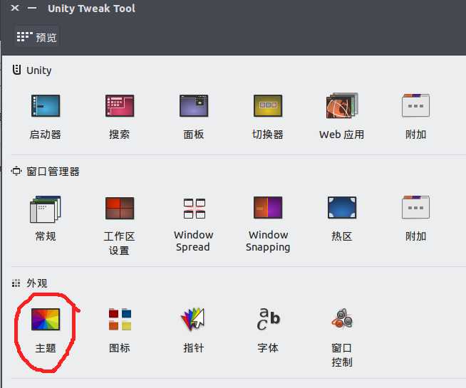Click the Unity section header
The image size is (466, 388).
tap(32, 70)
